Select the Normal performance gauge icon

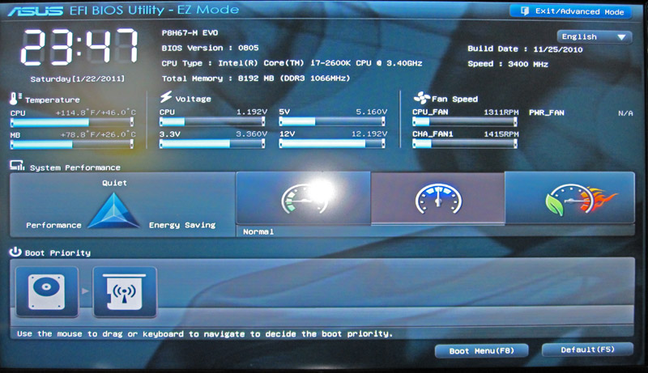point(438,198)
